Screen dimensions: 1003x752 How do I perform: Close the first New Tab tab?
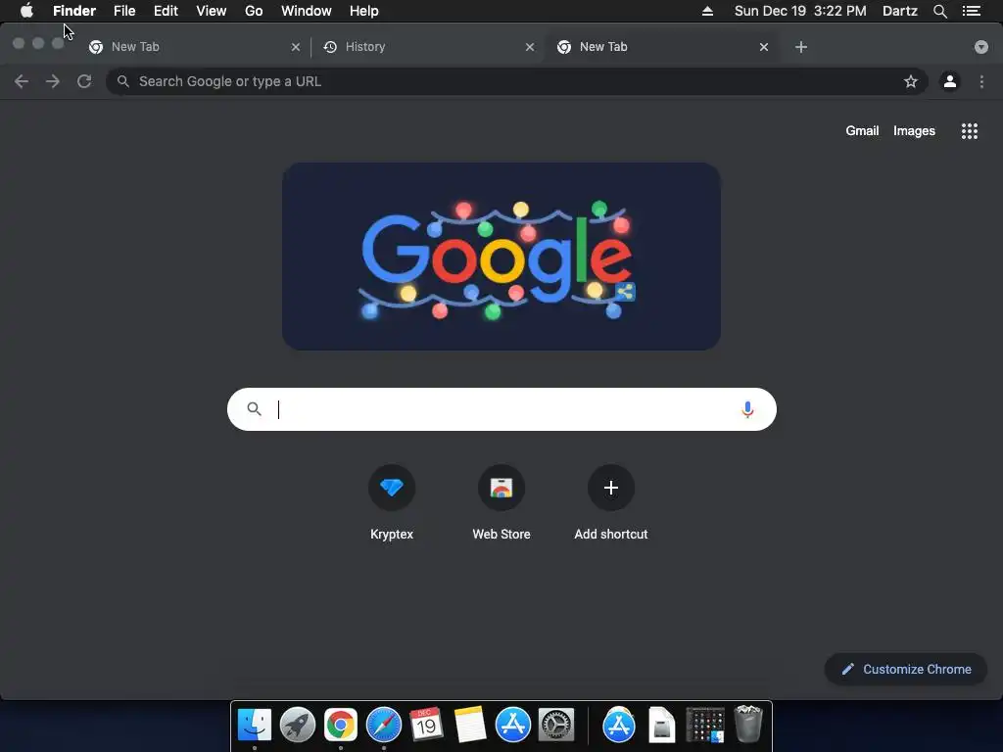(x=296, y=47)
